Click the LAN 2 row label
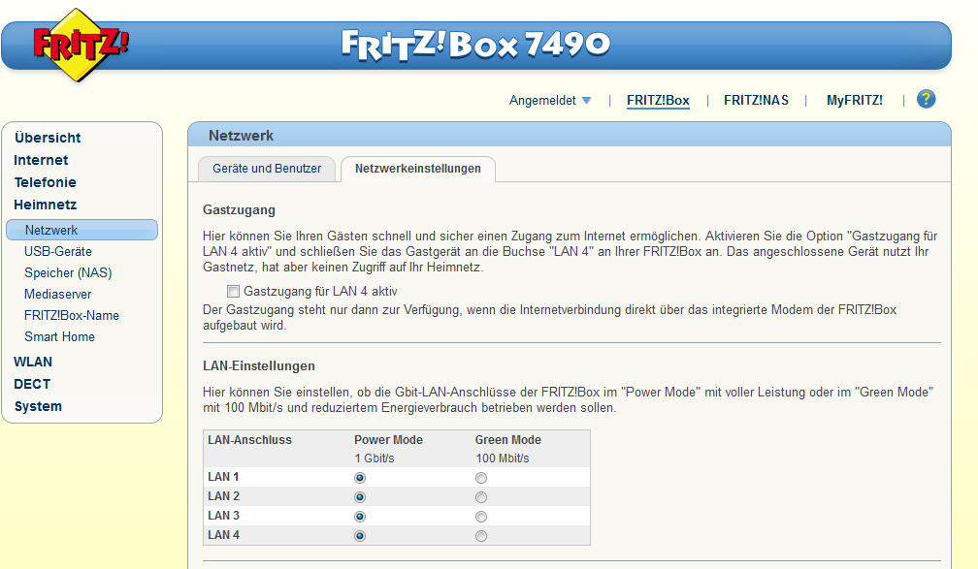Image resolution: width=978 pixels, height=569 pixels. coord(223,496)
